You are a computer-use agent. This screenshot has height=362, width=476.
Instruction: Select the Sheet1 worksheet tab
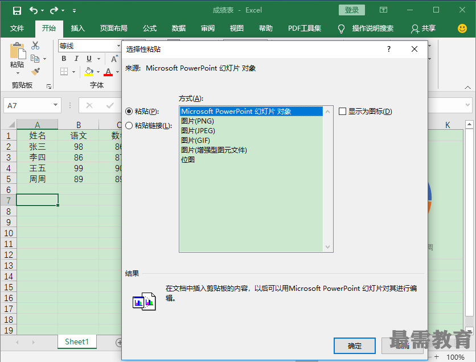point(77,342)
